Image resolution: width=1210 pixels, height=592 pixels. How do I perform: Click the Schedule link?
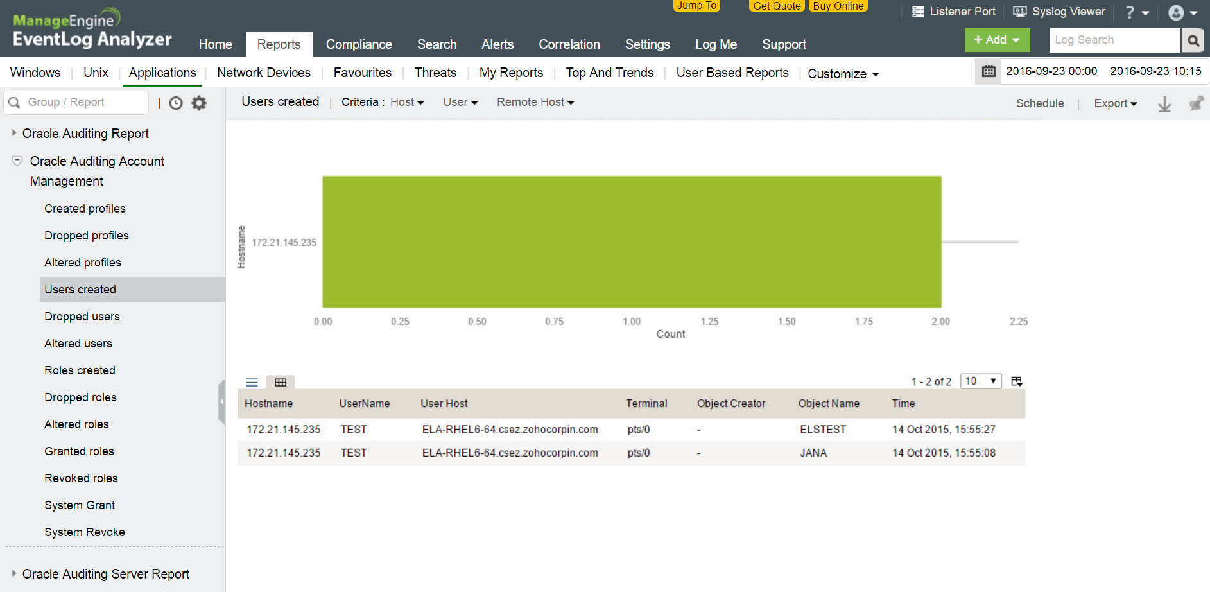pyautogui.click(x=1040, y=103)
